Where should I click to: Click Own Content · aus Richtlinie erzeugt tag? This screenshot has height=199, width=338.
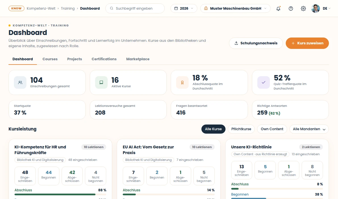click(x=260, y=154)
